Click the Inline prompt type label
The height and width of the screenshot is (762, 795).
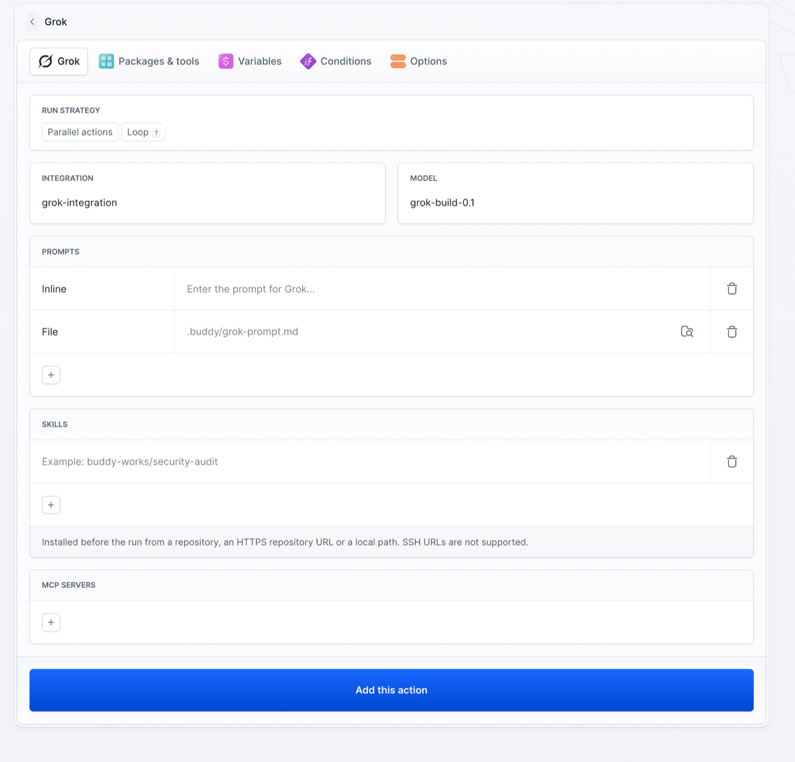point(54,289)
